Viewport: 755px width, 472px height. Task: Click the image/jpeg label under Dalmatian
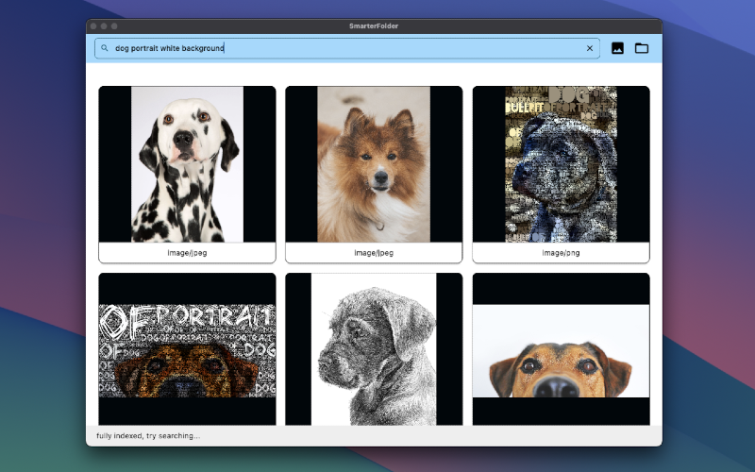(x=187, y=253)
